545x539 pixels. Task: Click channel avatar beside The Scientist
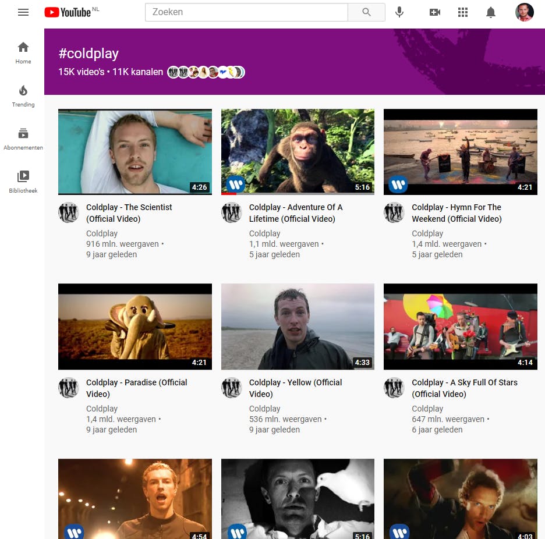coord(69,212)
